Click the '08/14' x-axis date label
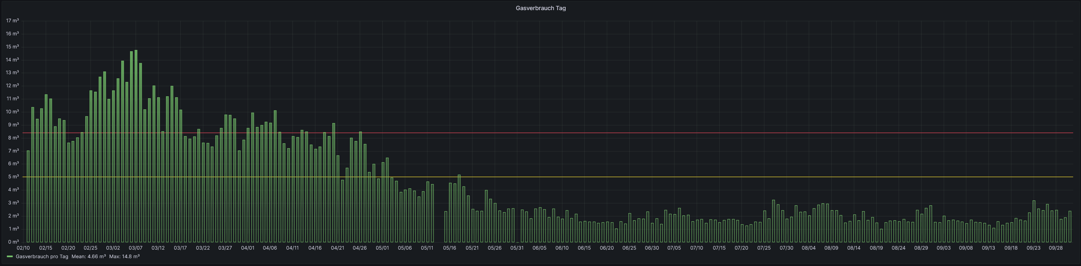This screenshot has height=266, width=1081. coord(854,248)
